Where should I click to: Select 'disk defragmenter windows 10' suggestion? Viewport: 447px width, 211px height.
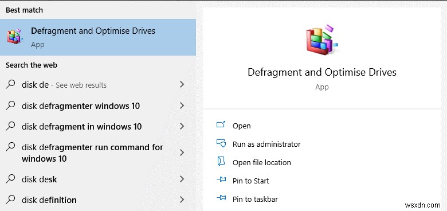(x=98, y=106)
